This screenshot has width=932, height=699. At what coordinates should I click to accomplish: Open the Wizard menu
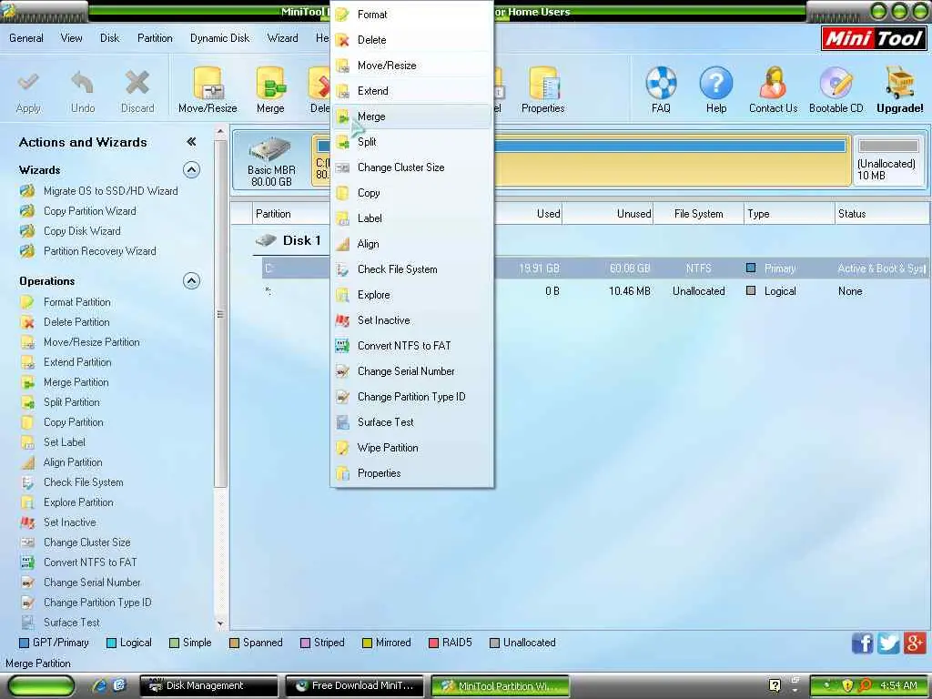point(282,38)
